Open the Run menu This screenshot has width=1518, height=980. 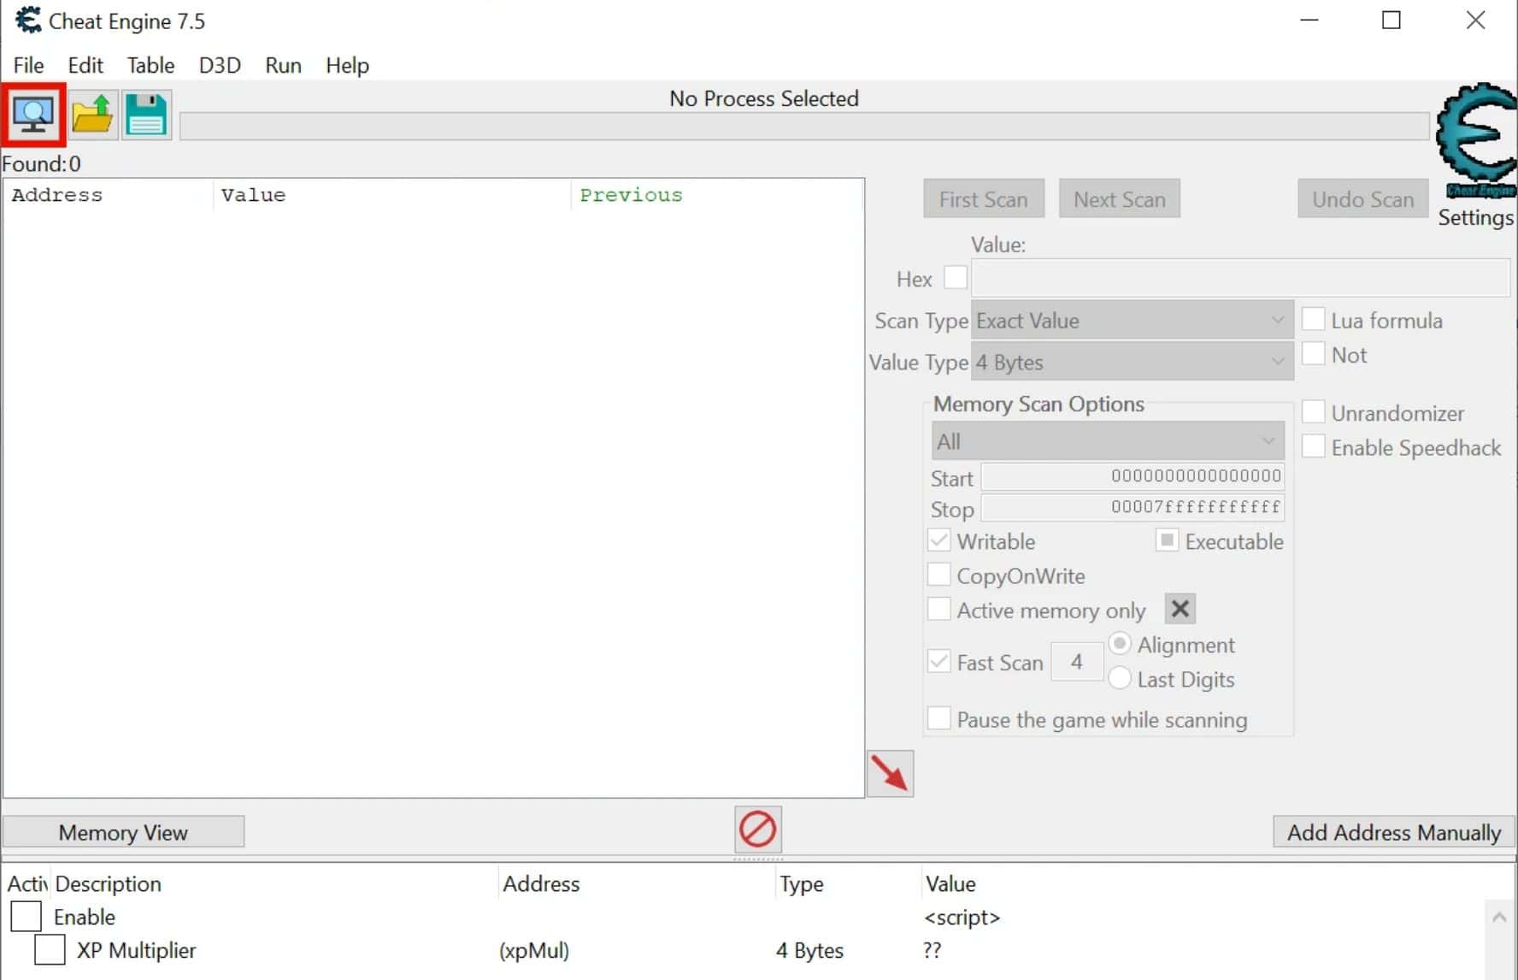coord(283,65)
